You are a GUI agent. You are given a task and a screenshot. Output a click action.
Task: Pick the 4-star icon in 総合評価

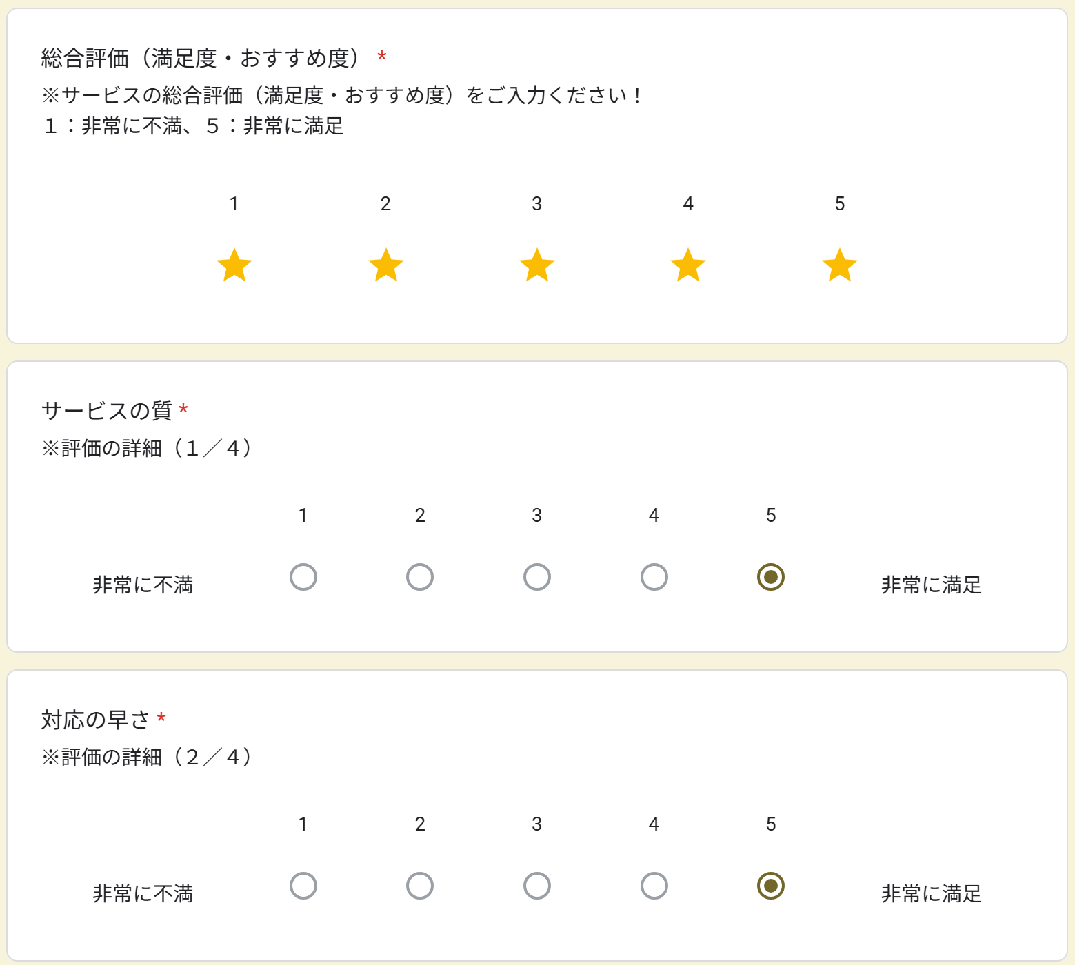(688, 265)
